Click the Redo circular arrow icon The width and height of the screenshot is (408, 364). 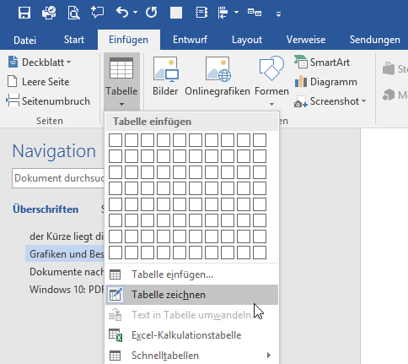coord(152,13)
